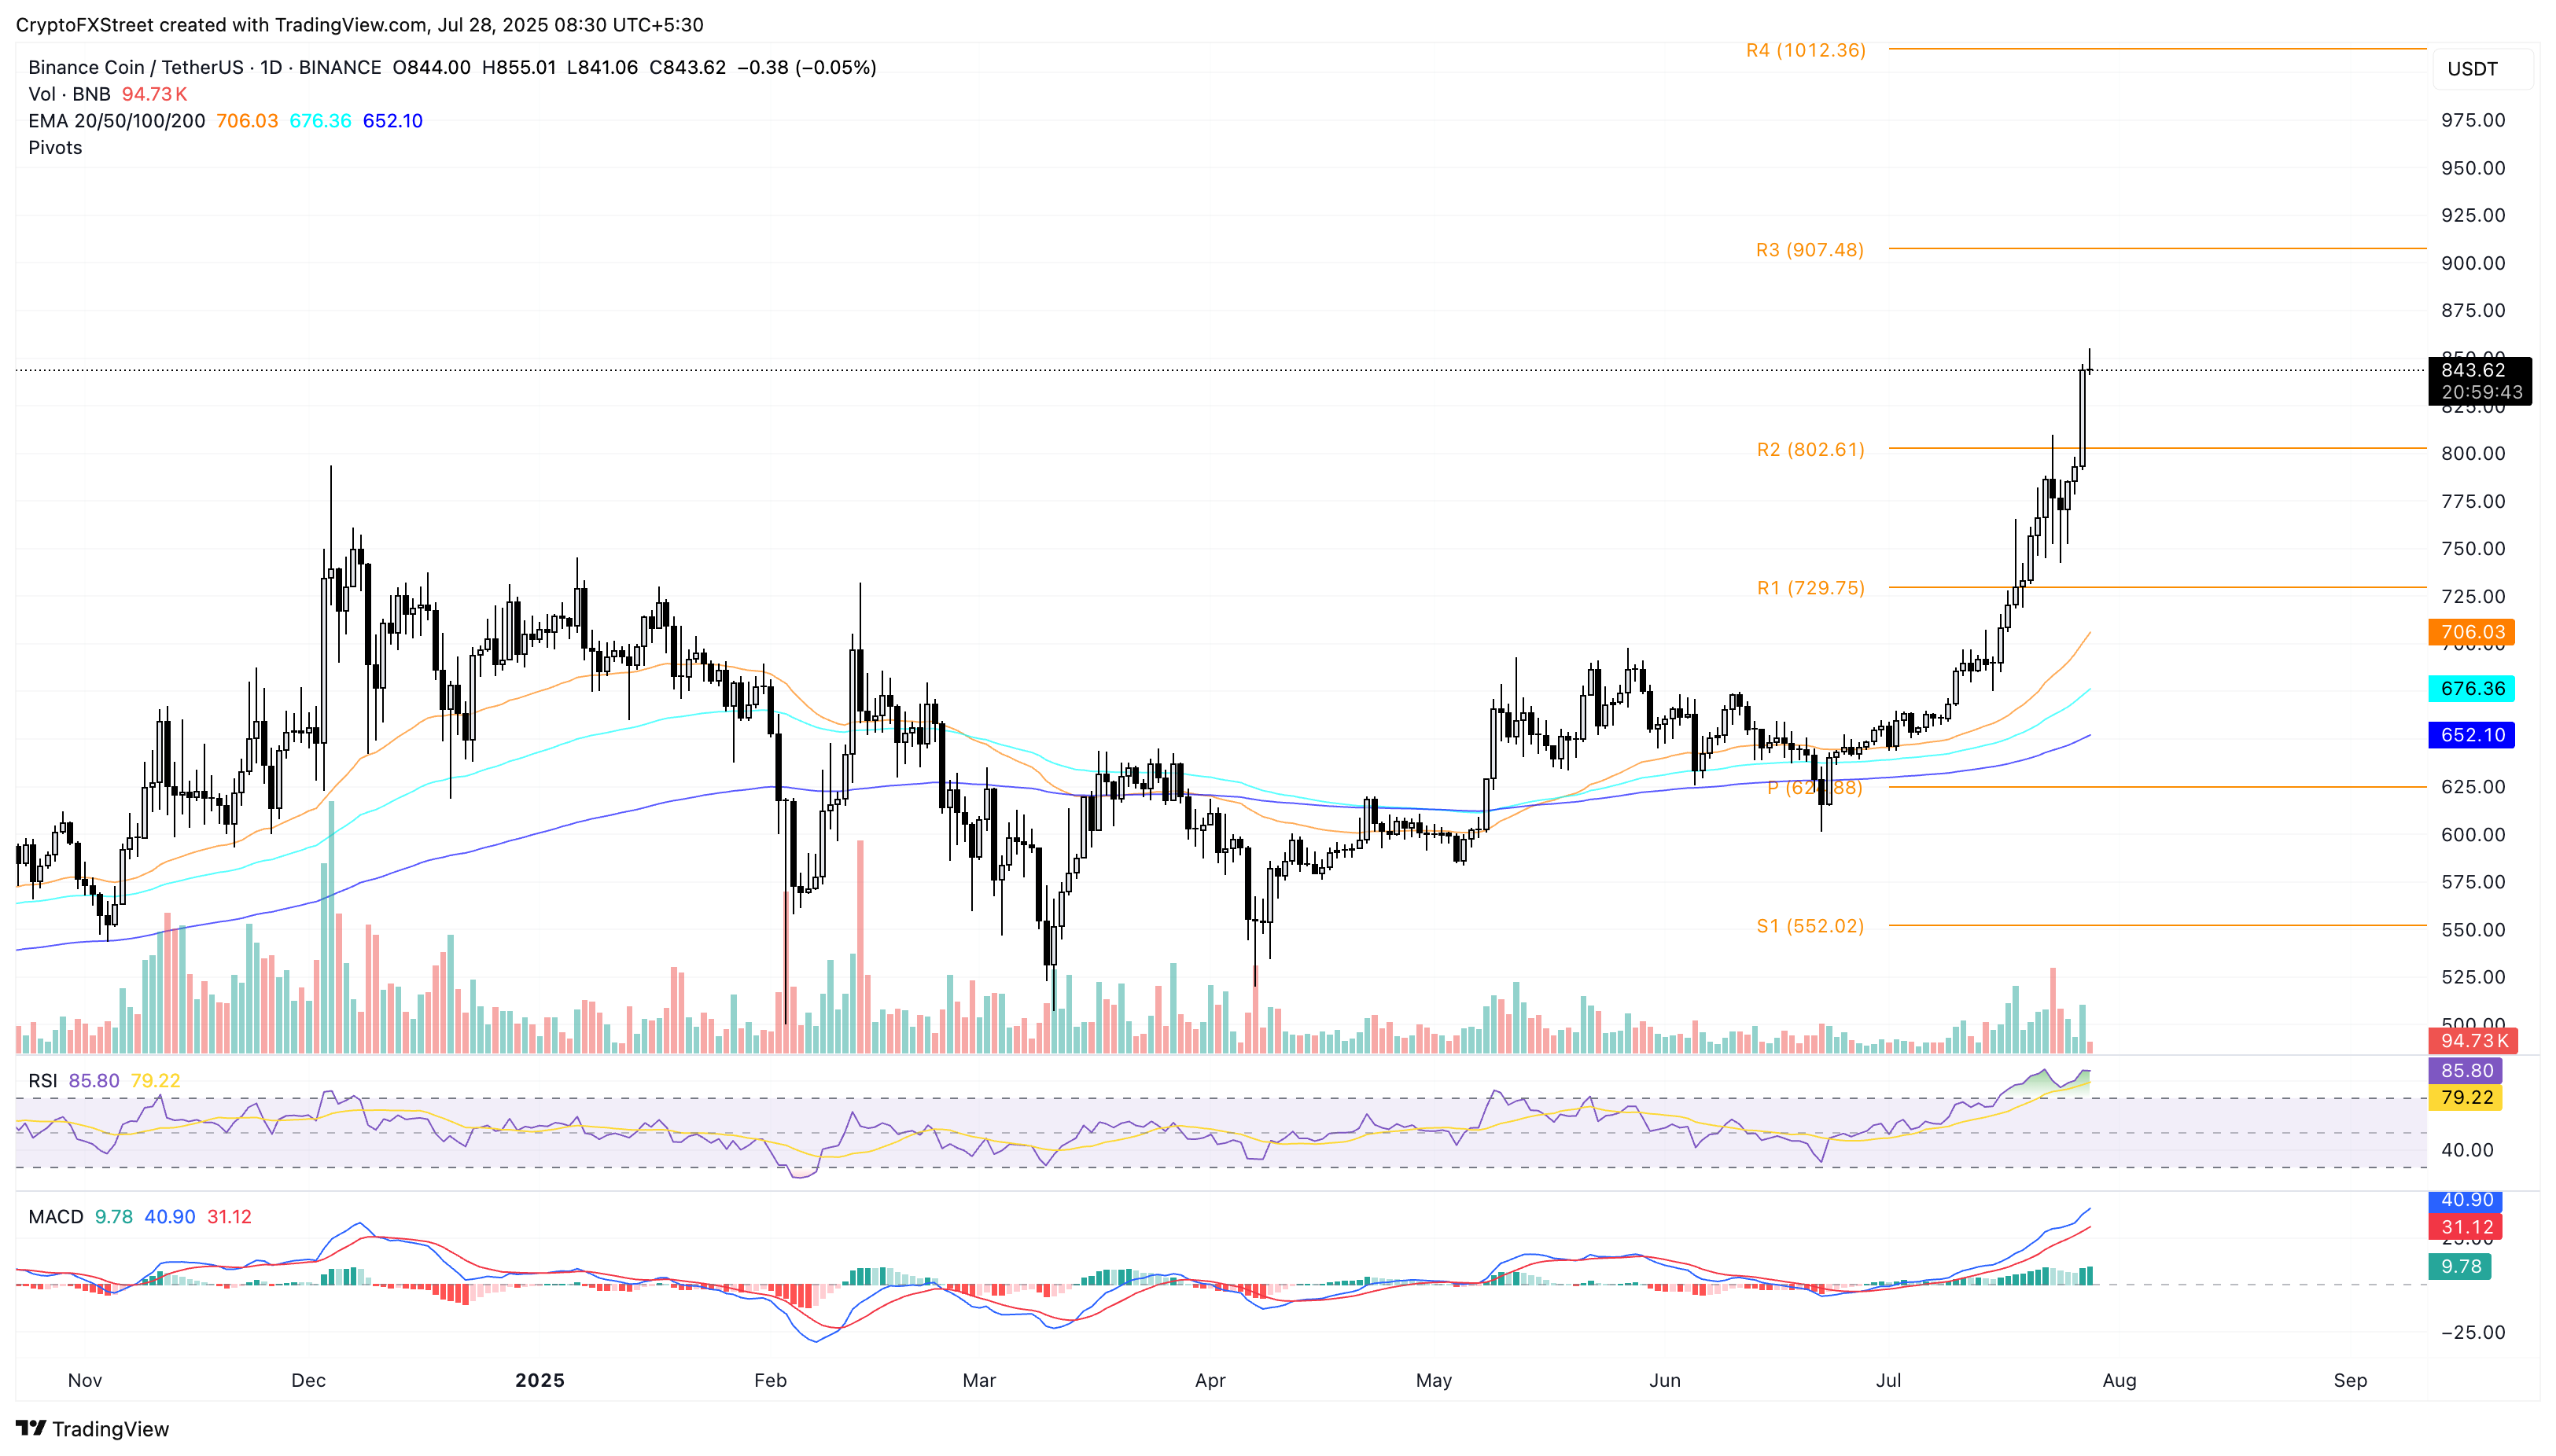Click the 94.73K volume value badge
The width and height of the screenshot is (2556, 1456).
tap(2473, 1041)
